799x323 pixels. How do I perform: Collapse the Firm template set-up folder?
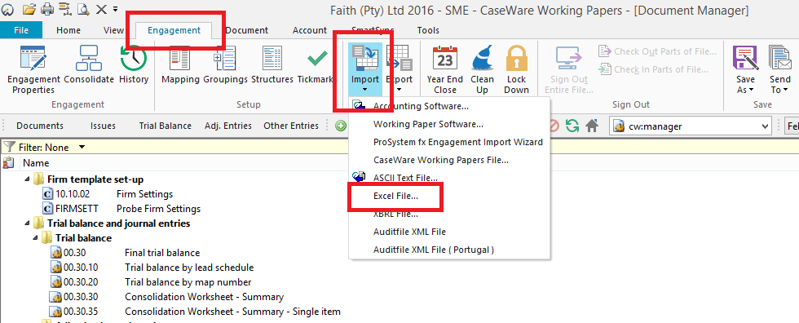(26, 179)
